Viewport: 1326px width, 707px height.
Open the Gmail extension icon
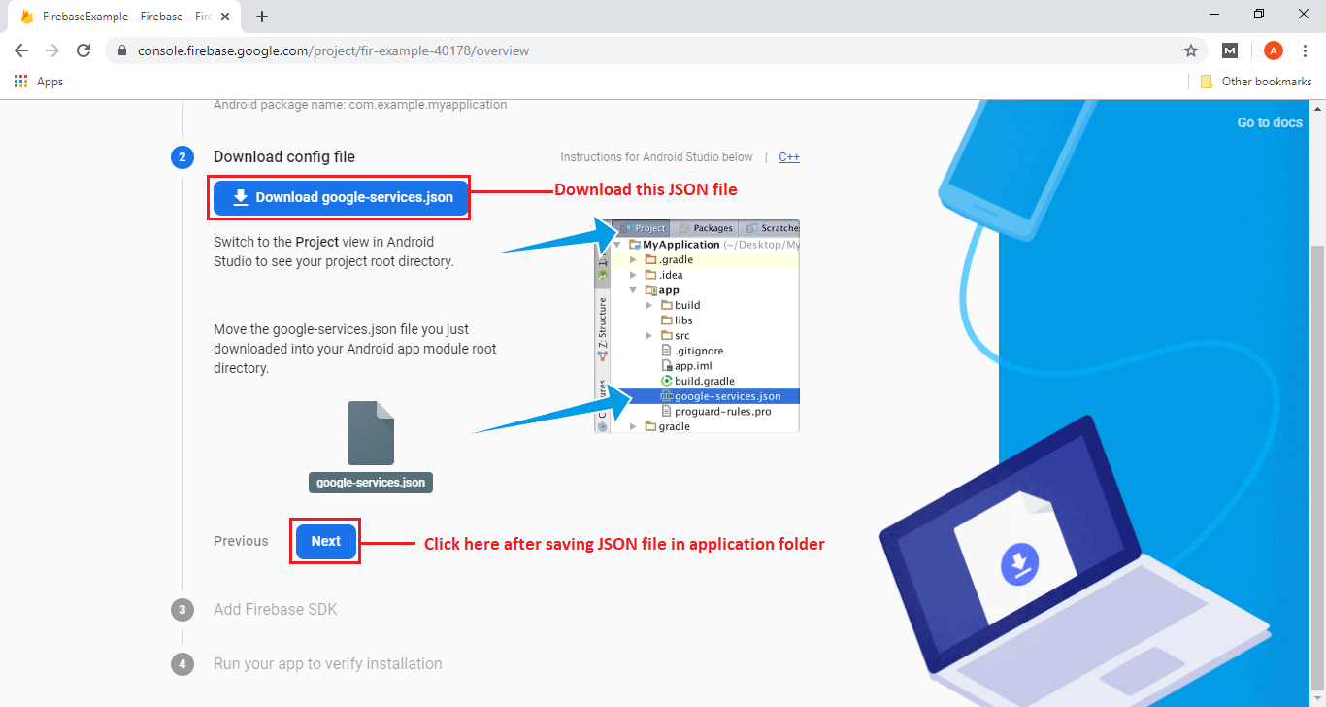(x=1230, y=50)
